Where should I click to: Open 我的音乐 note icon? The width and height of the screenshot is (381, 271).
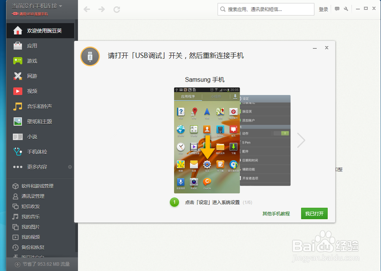(16, 216)
